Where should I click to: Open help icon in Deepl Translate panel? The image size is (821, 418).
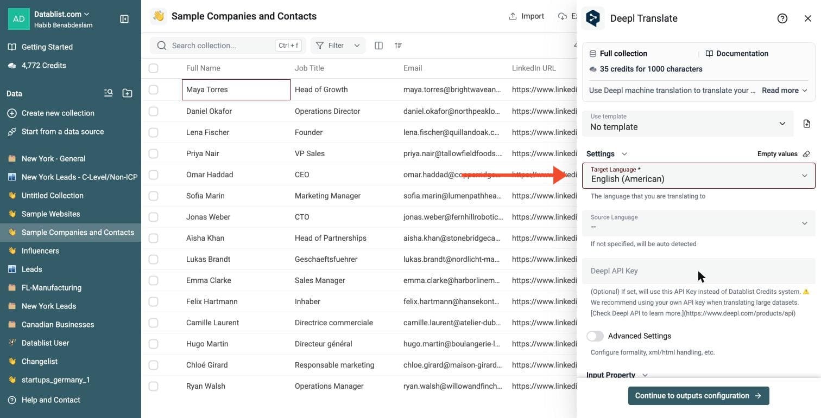[782, 18]
